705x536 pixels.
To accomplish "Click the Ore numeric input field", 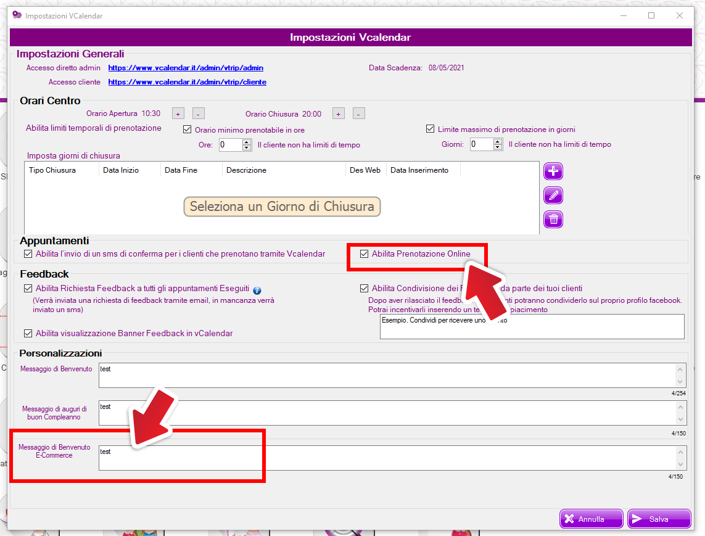I will click(231, 145).
